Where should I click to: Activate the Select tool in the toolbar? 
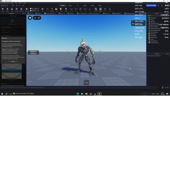[x=3, y=10]
